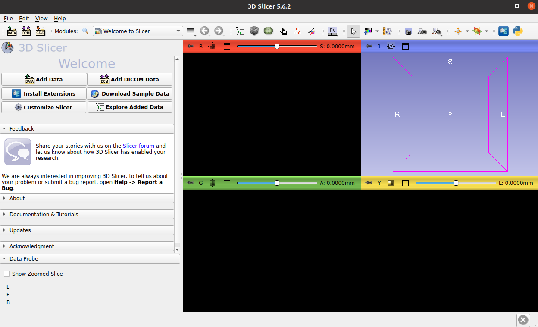Image resolution: width=538 pixels, height=327 pixels.
Task: Click the restore scene views icon
Action: 437,31
